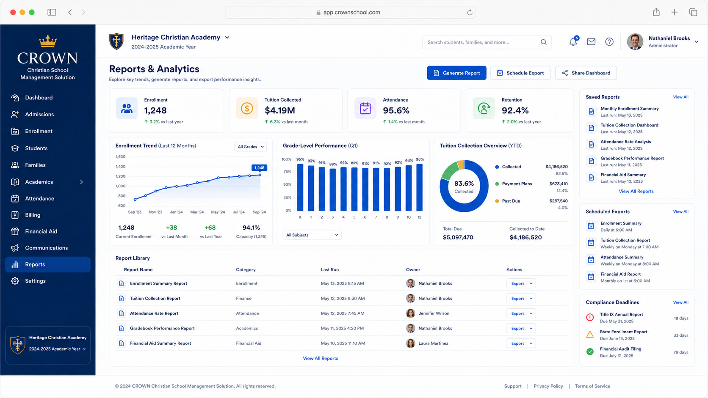Open the sidebar academic year selector
Image resolution: width=708 pixels, height=398 pixels.
[58, 349]
